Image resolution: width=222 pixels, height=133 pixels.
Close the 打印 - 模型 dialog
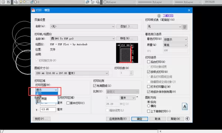point(189,10)
